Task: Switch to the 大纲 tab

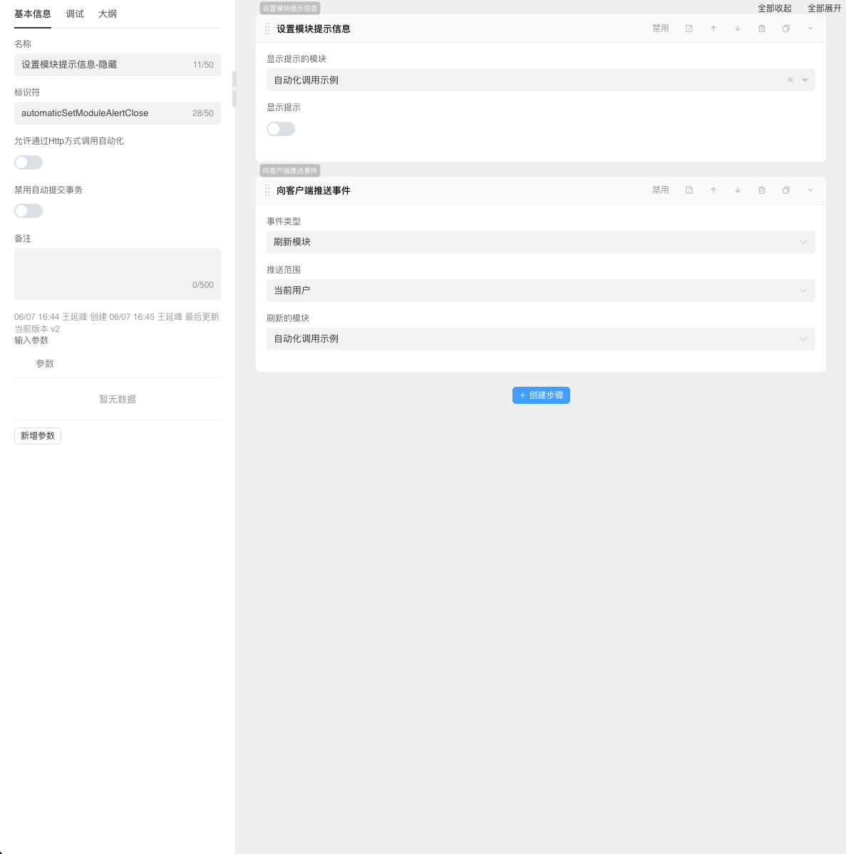Action: [x=108, y=14]
